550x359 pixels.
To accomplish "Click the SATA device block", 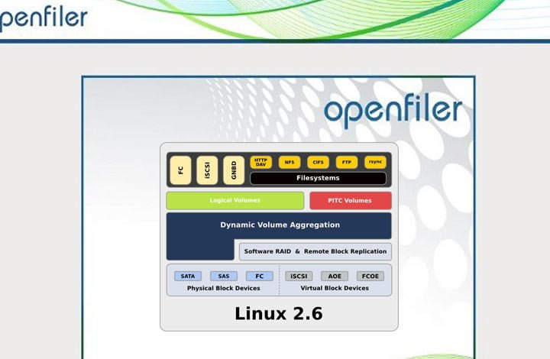I will tap(188, 277).
